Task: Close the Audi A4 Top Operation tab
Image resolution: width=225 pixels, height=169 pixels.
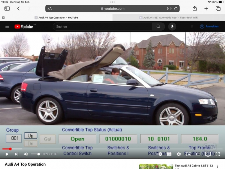Action: point(3,17)
